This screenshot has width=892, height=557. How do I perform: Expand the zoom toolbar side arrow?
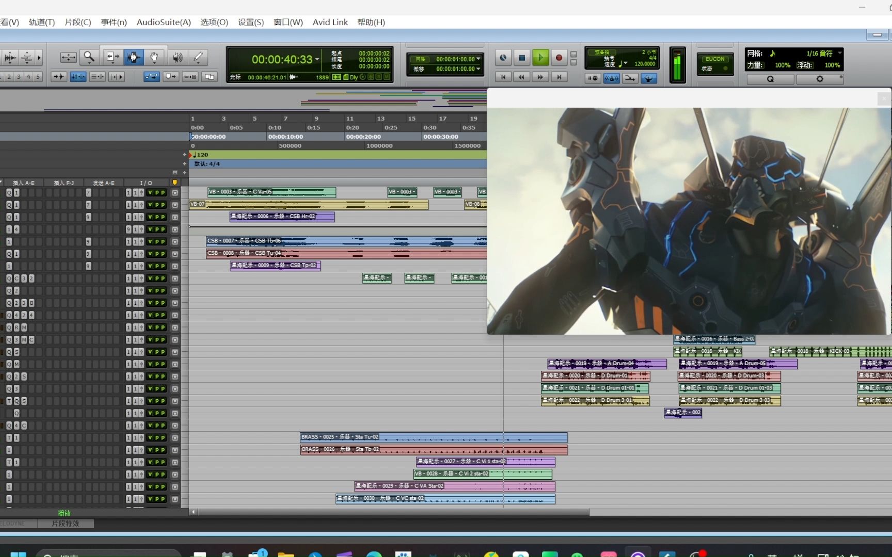(x=39, y=57)
